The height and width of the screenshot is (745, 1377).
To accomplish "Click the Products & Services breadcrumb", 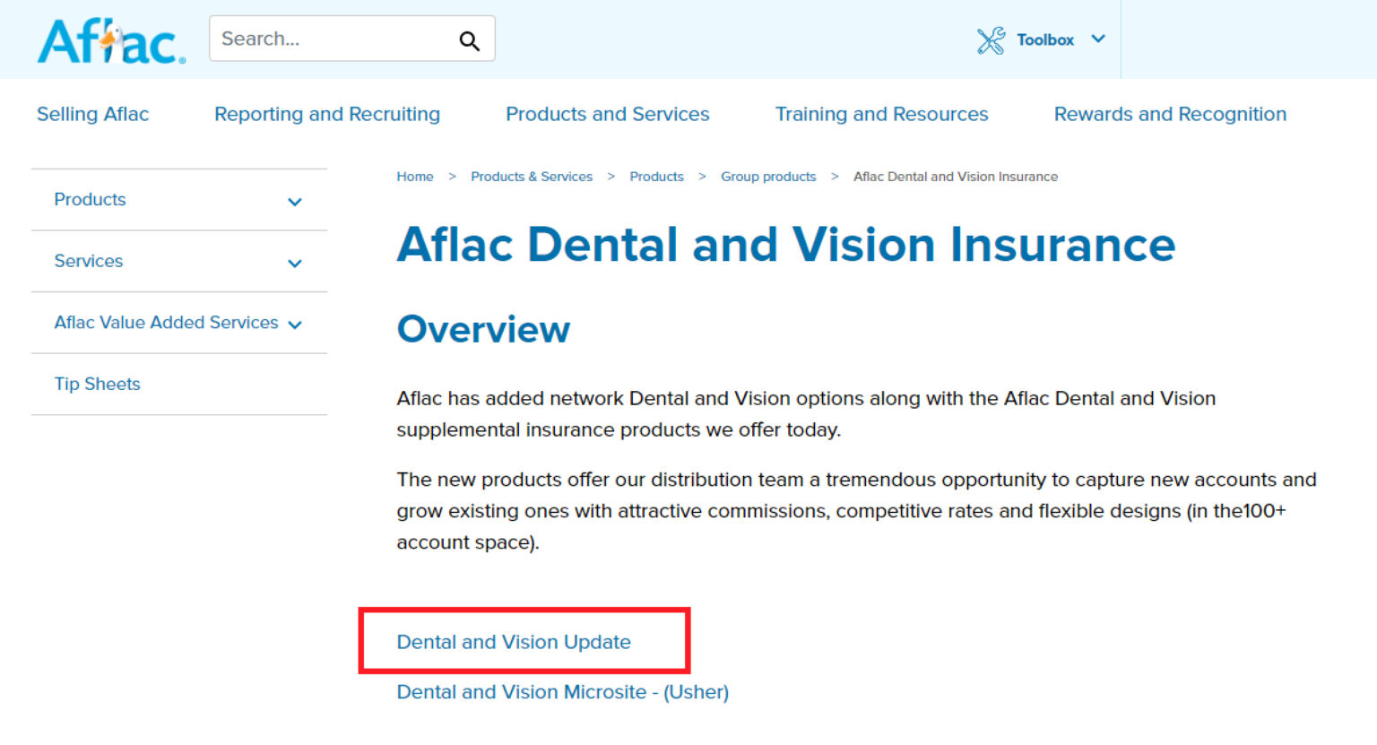I will click(x=532, y=177).
